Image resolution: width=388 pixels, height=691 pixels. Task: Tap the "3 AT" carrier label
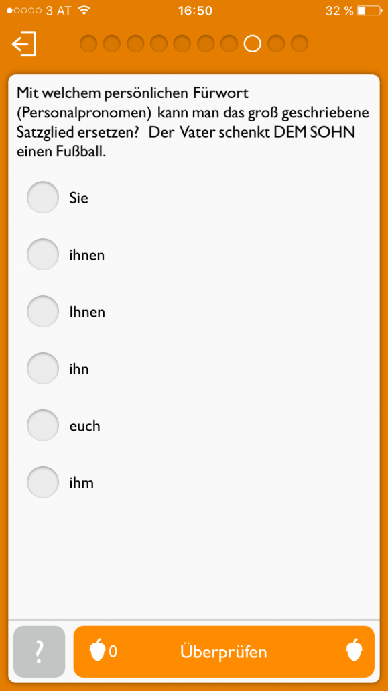pyautogui.click(x=58, y=11)
